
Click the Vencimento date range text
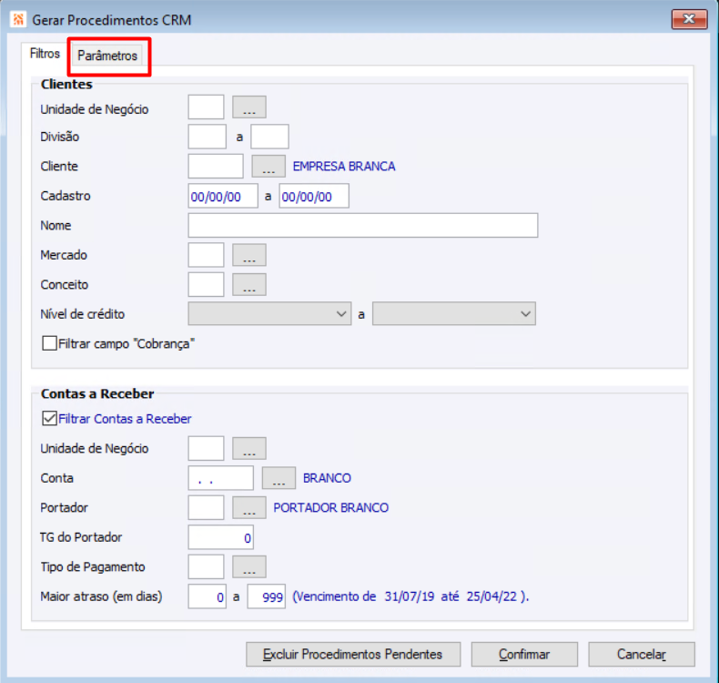click(x=410, y=596)
